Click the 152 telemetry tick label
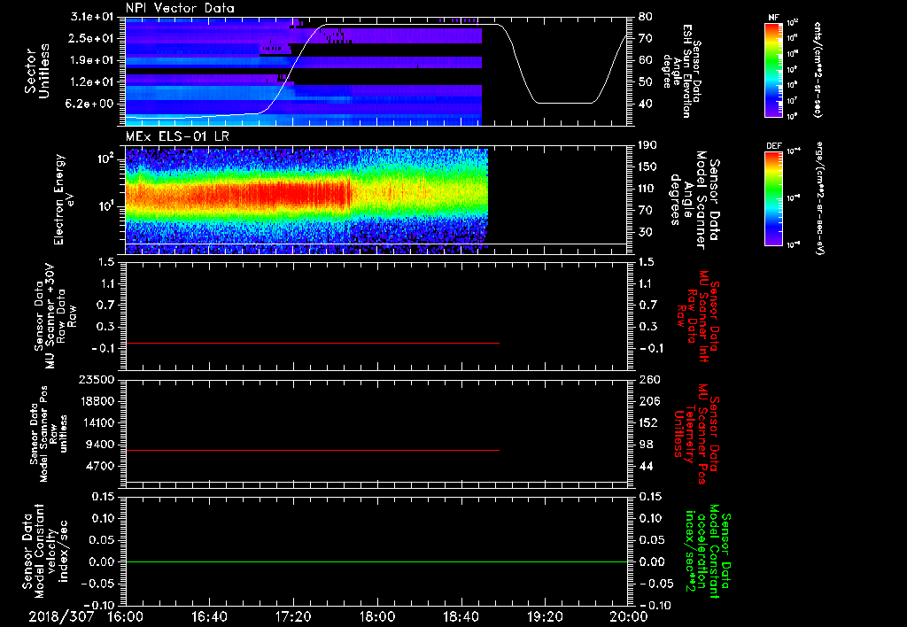Viewport: 907px width, 627px height. pos(649,422)
